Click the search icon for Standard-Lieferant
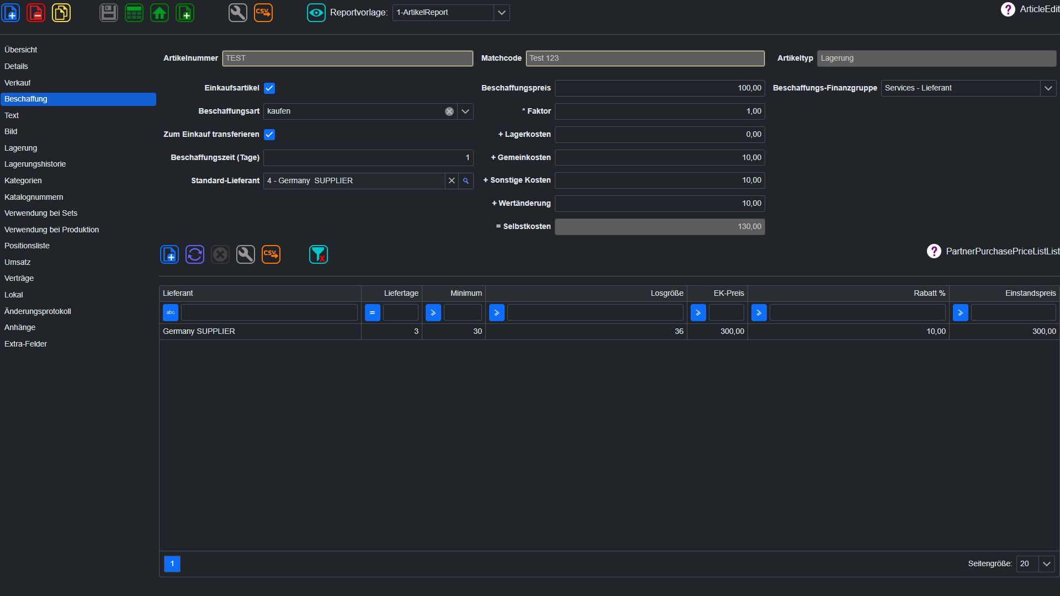The image size is (1060, 596). coord(466,181)
